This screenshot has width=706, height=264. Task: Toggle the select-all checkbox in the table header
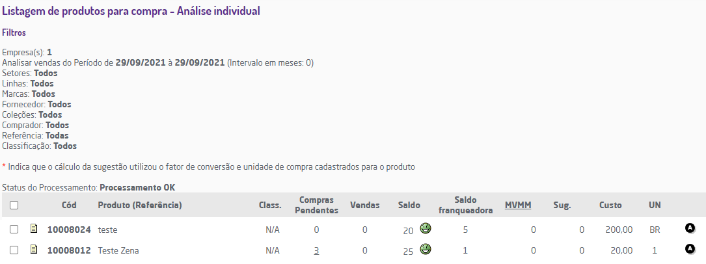point(14,205)
